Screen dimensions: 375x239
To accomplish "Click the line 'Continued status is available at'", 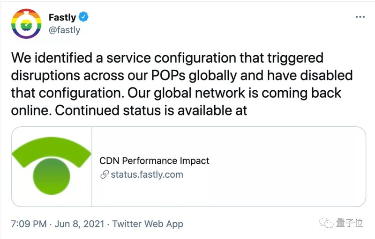I will coord(151,110).
